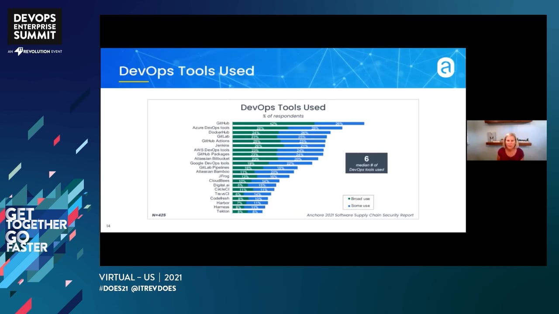Viewport: 559px width, 314px height.
Task: Click the blue "Some use" legend swatch
Action: pyautogui.click(x=349, y=206)
